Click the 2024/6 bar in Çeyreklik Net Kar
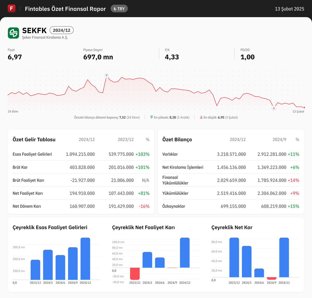 pos(259,273)
